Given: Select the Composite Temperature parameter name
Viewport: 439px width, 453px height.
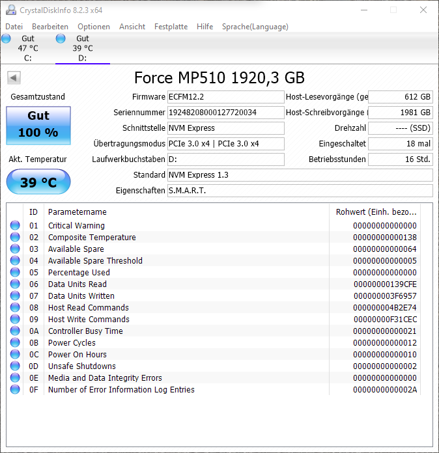Looking at the screenshot, I should (x=92, y=237).
